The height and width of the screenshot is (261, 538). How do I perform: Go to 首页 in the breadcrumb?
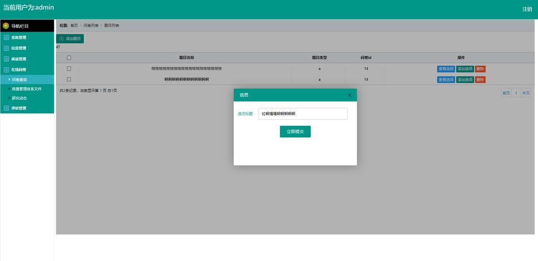pos(74,26)
